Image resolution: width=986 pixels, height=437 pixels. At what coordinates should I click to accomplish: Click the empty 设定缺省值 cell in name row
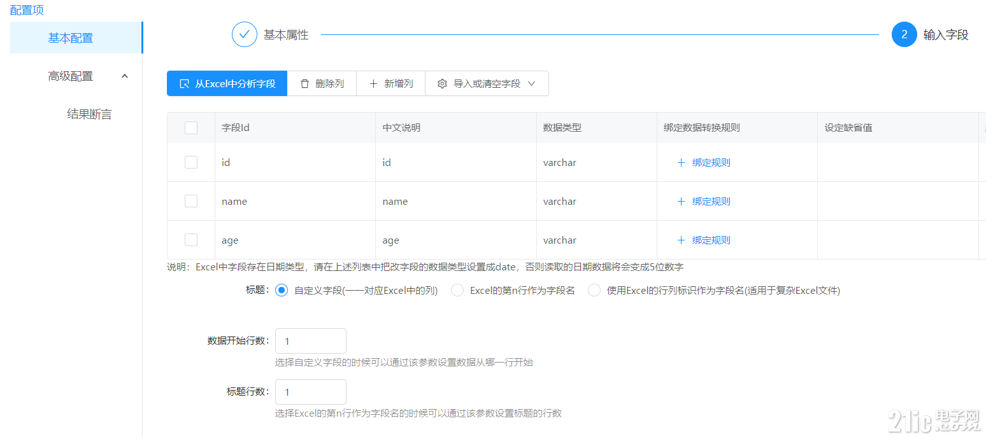coord(898,201)
